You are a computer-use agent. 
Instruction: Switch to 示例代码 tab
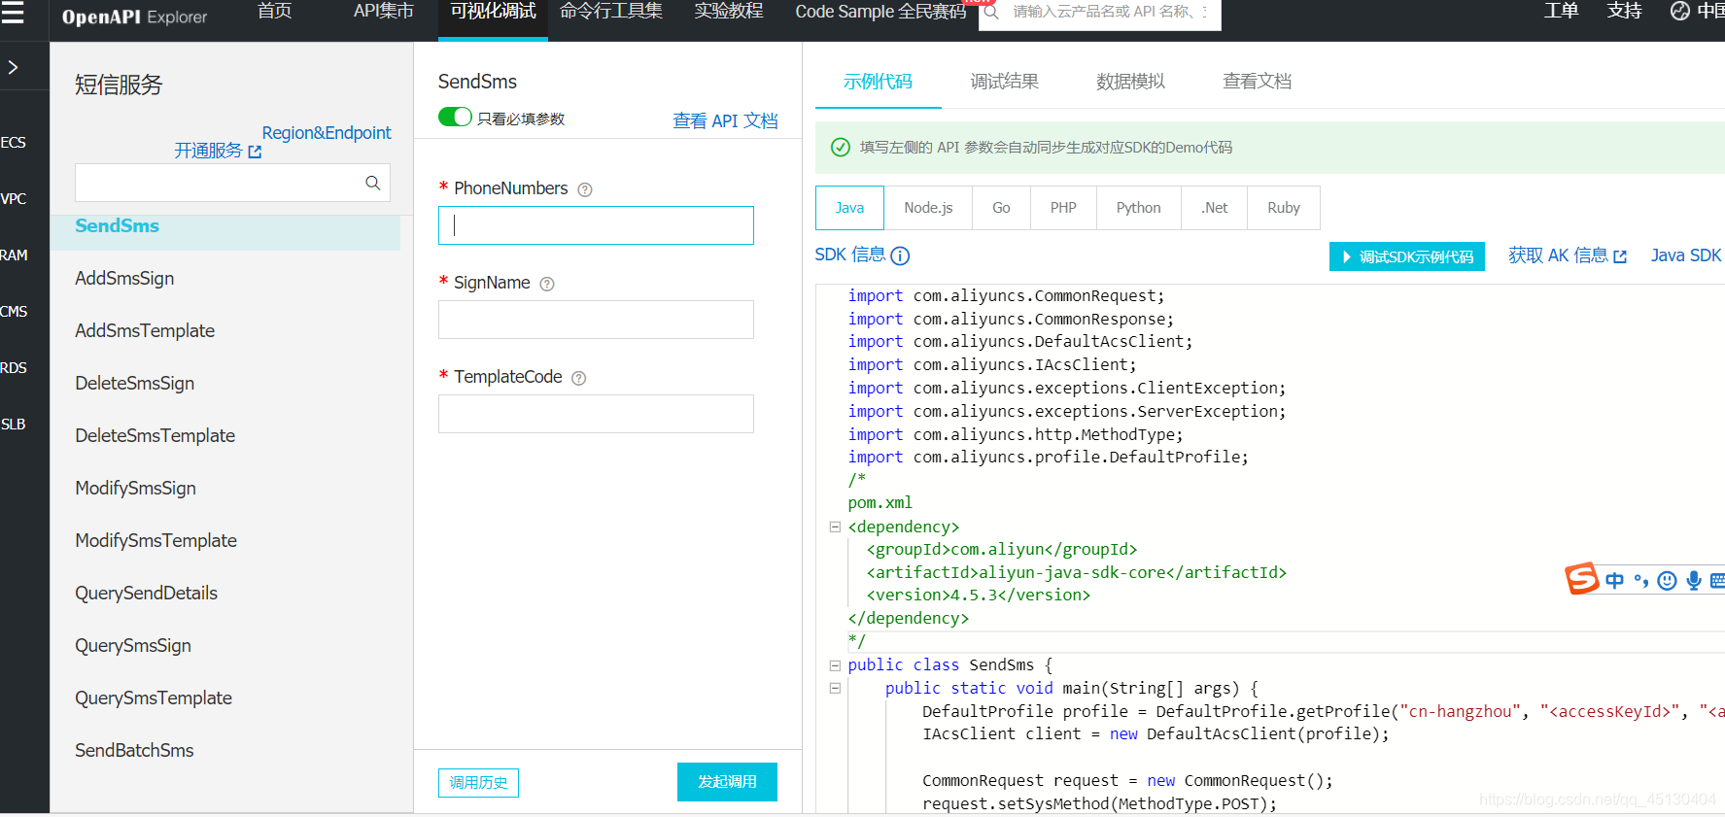(878, 82)
